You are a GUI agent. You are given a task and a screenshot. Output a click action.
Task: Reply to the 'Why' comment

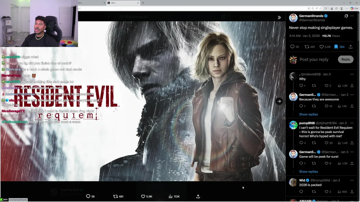pos(302,86)
